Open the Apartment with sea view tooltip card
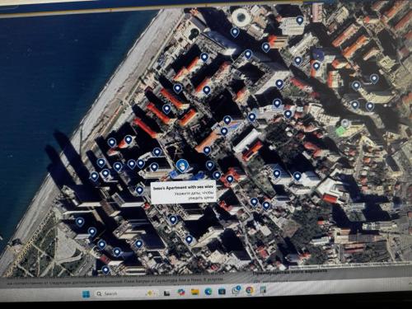The height and width of the screenshot is (309, 412). [184, 193]
